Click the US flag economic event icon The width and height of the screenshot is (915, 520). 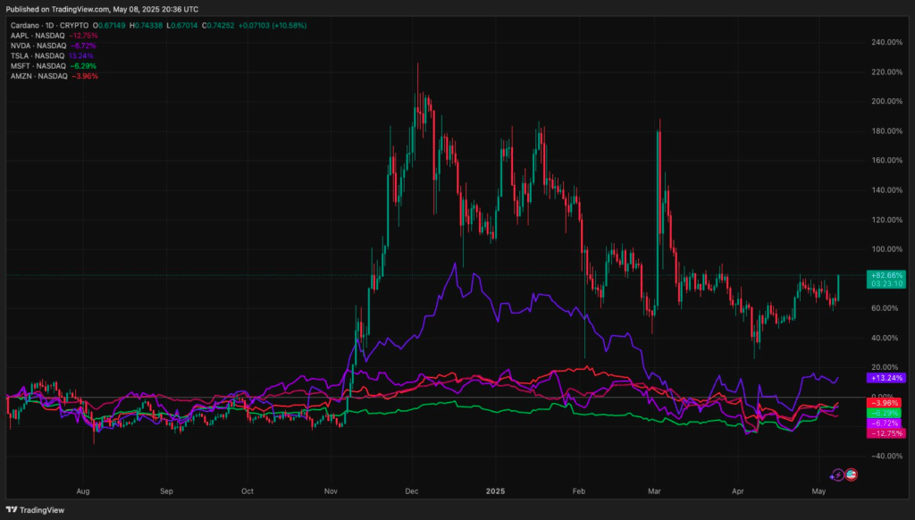click(x=852, y=474)
